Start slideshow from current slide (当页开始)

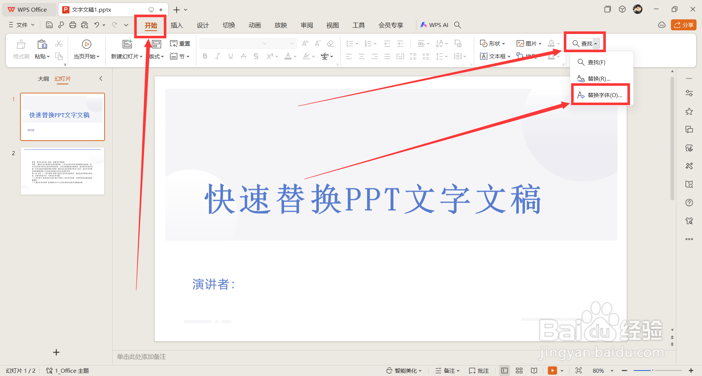pyautogui.click(x=86, y=49)
